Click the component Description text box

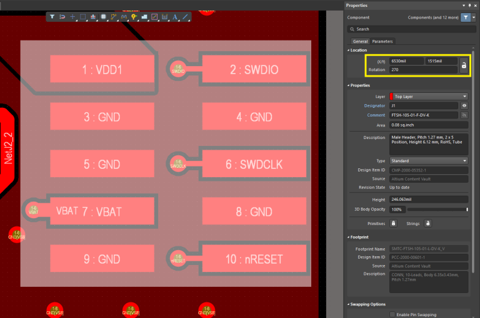[429, 144]
